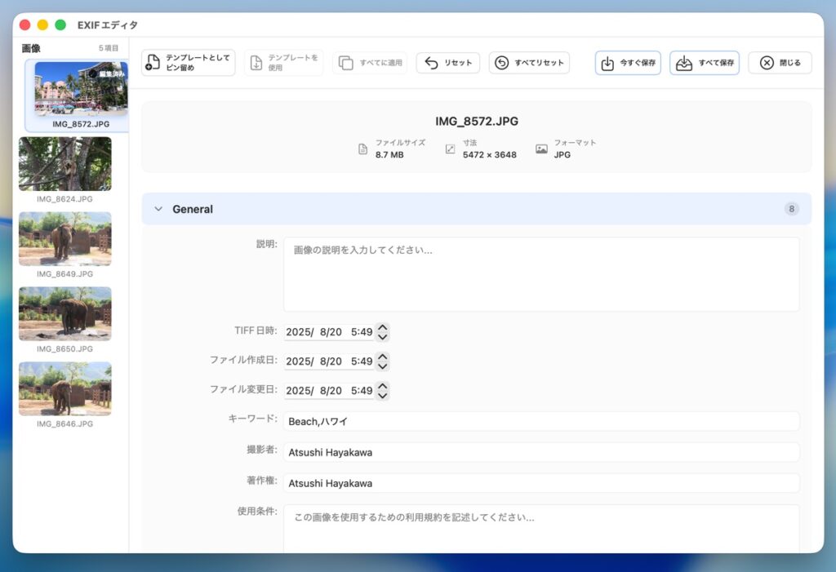This screenshot has width=836, height=572.
Task: Click the reset arrow icon
Action: click(x=432, y=63)
